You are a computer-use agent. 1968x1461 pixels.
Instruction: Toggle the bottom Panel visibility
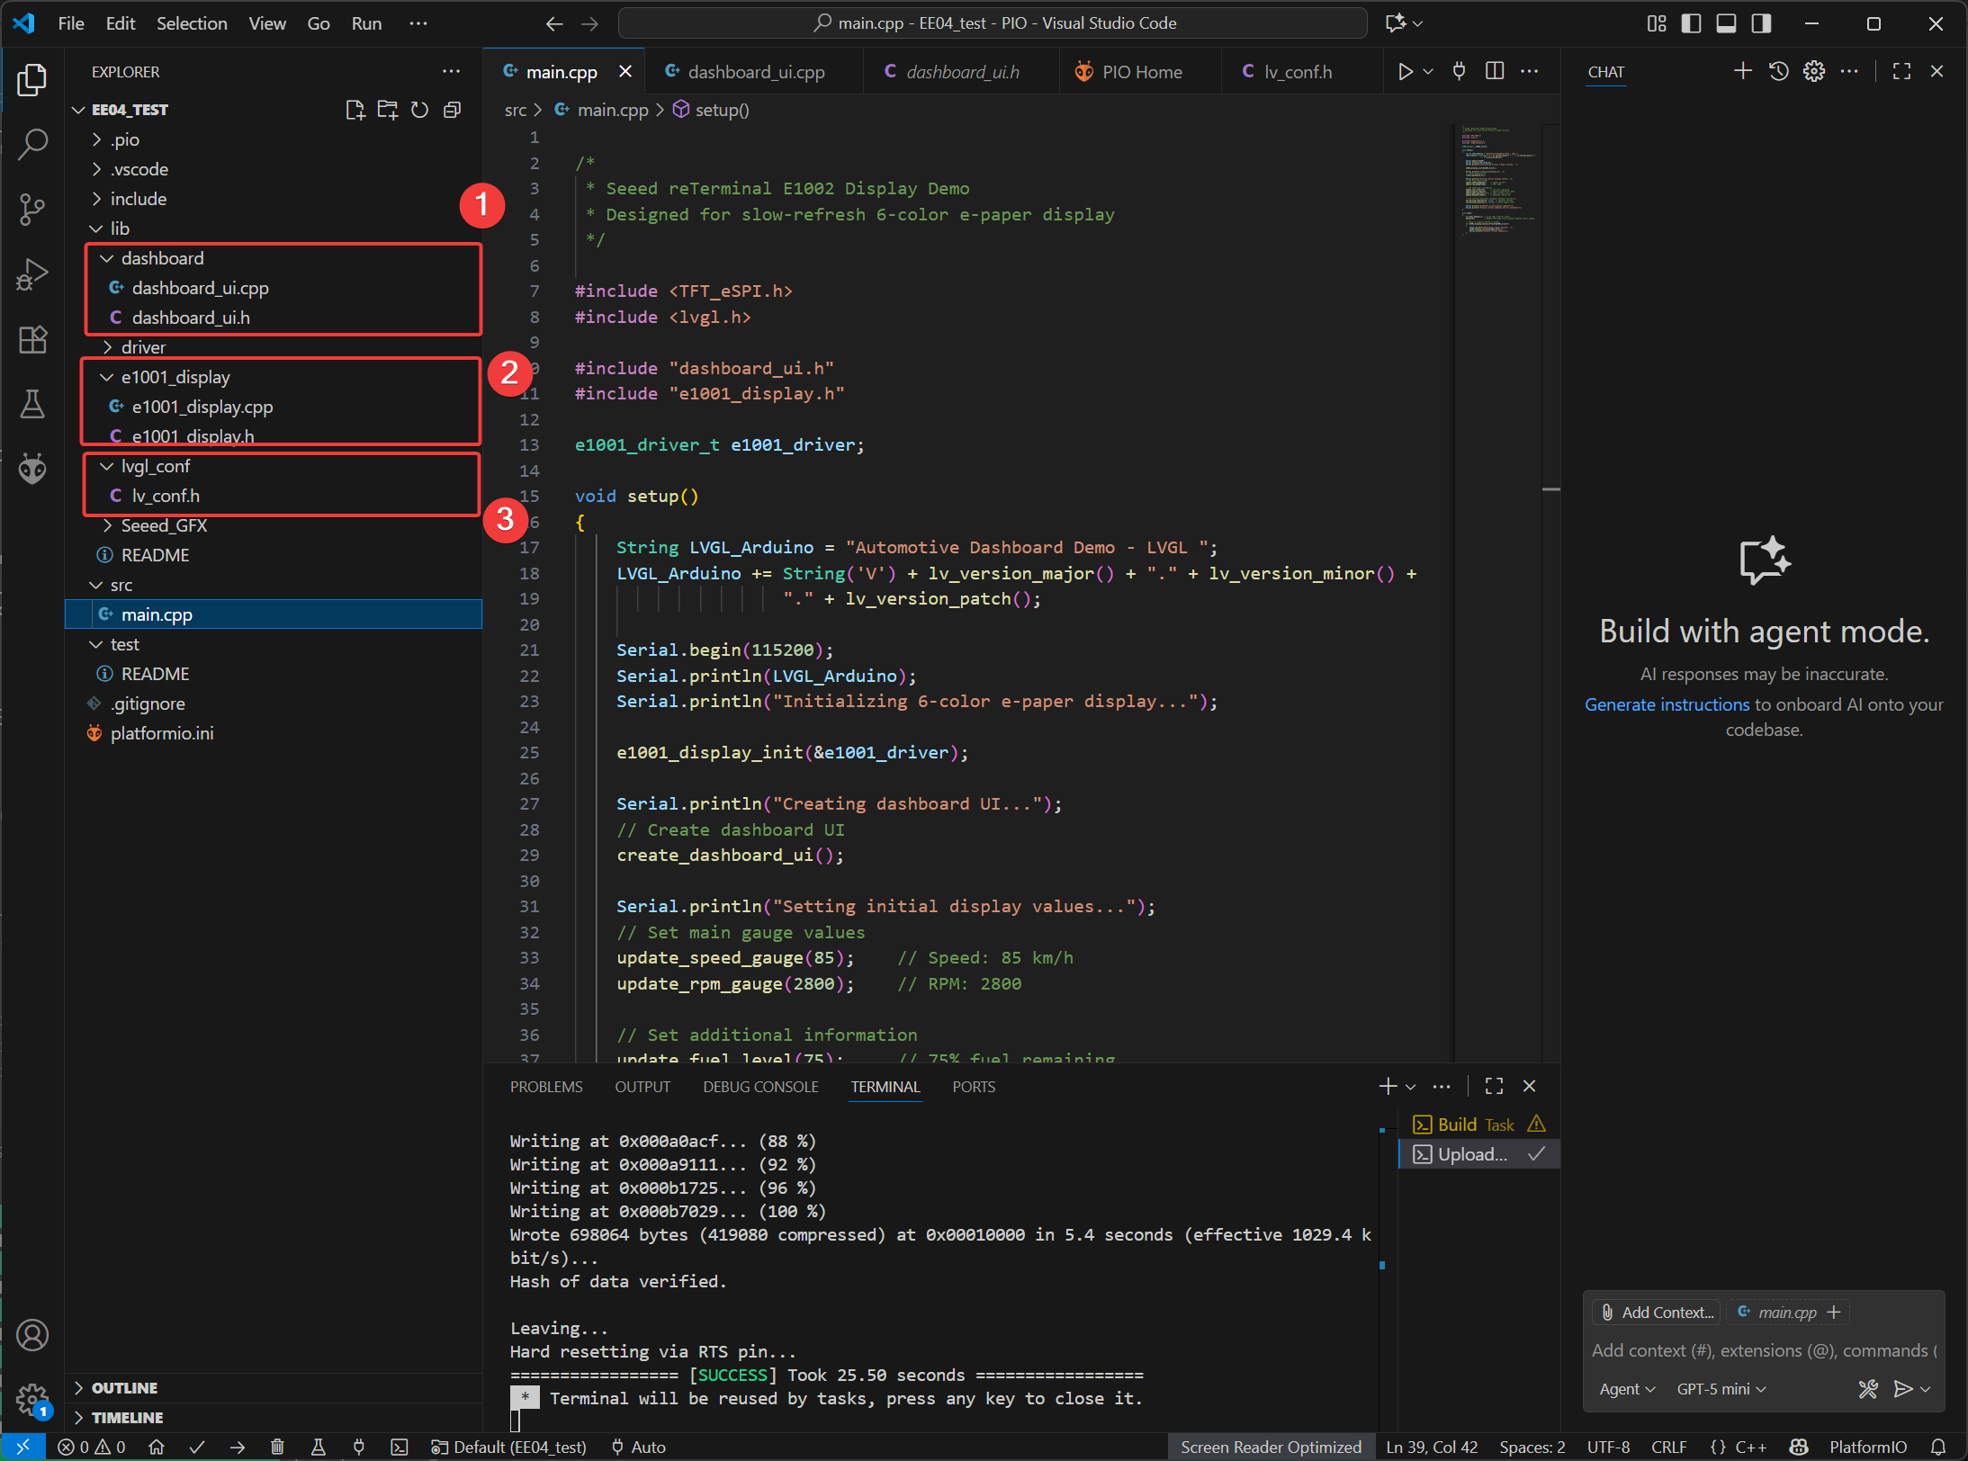pos(1726,23)
